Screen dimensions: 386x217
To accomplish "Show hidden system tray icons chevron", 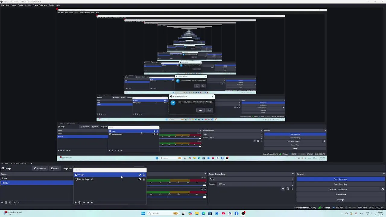I will pyautogui.click(x=341, y=213).
